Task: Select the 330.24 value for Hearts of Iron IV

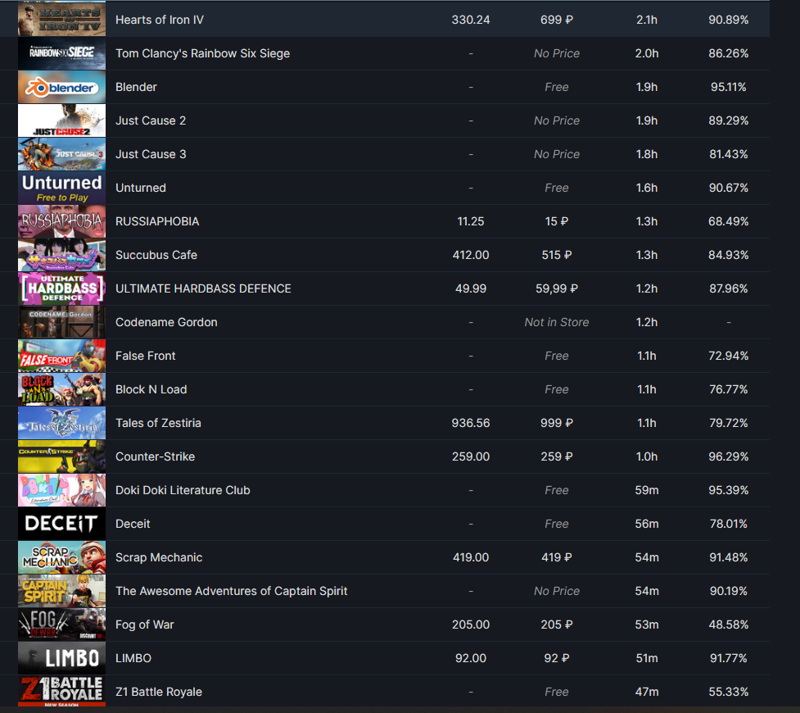Action: tap(470, 20)
